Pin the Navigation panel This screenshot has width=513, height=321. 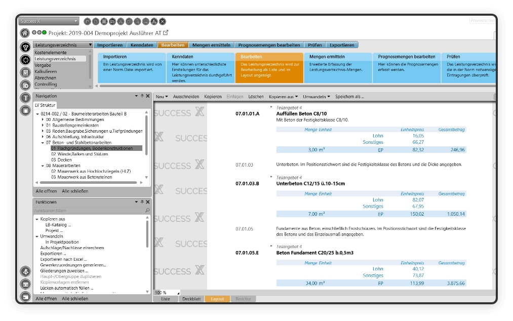pyautogui.click(x=142, y=96)
